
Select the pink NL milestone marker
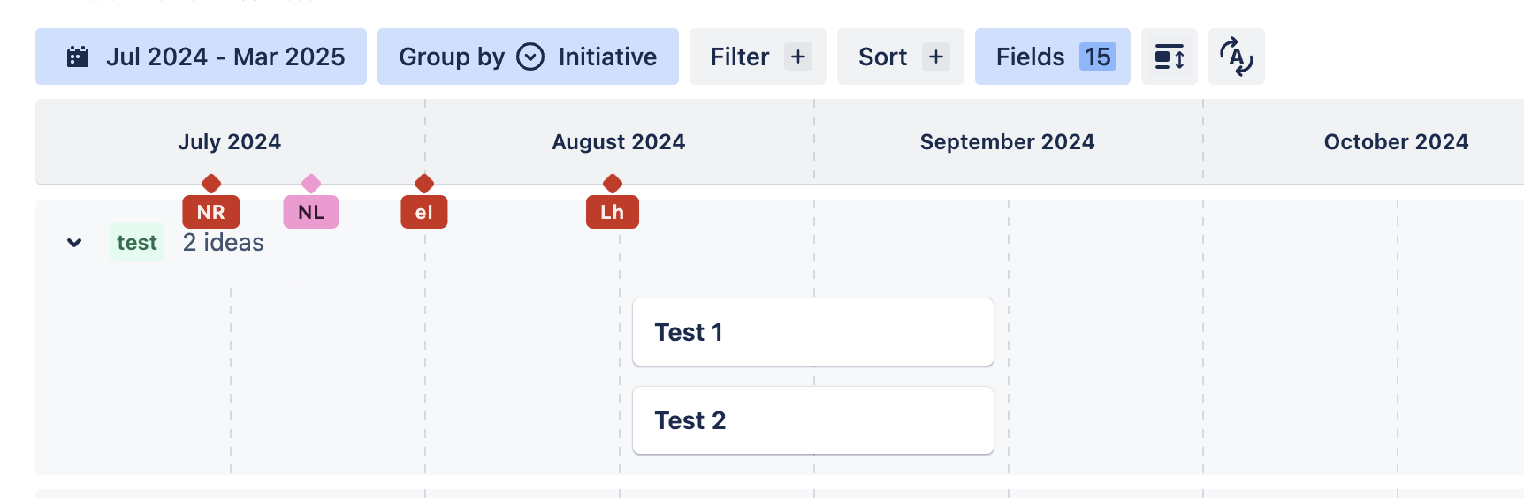click(x=310, y=212)
